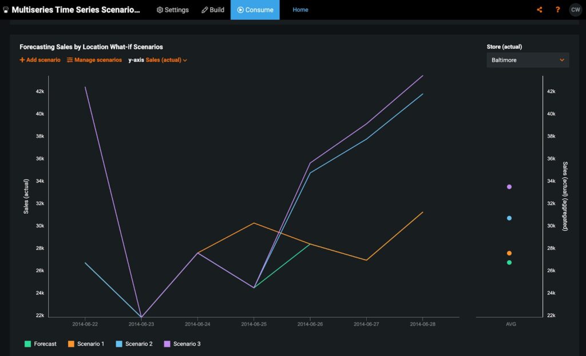This screenshot has height=356, width=586.
Task: Click Add scenario link
Action: (40, 59)
